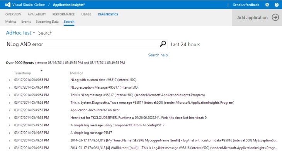Expand the WARN root Log4Net message row
This screenshot has height=151, width=282.
click(x=9, y=148)
